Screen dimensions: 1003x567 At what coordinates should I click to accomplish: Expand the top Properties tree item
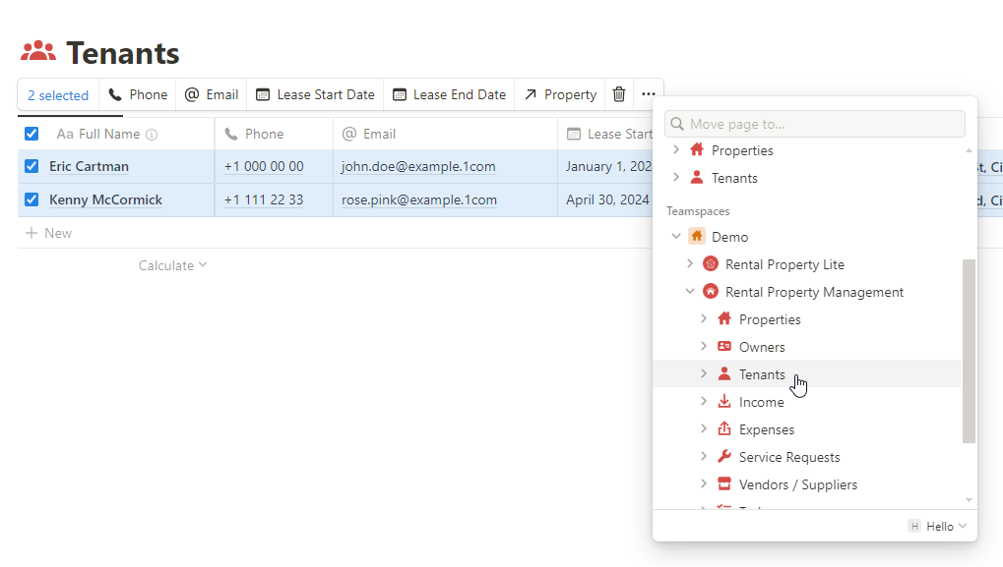(676, 150)
